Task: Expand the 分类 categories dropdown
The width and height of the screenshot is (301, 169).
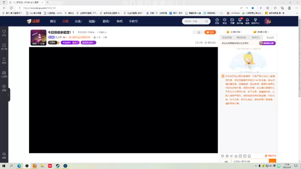Action: [78, 21]
